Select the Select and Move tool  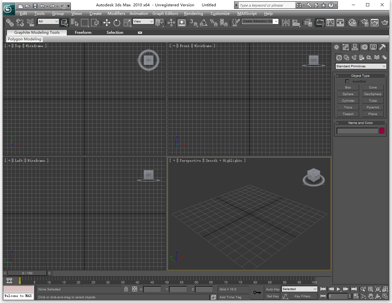107,22
